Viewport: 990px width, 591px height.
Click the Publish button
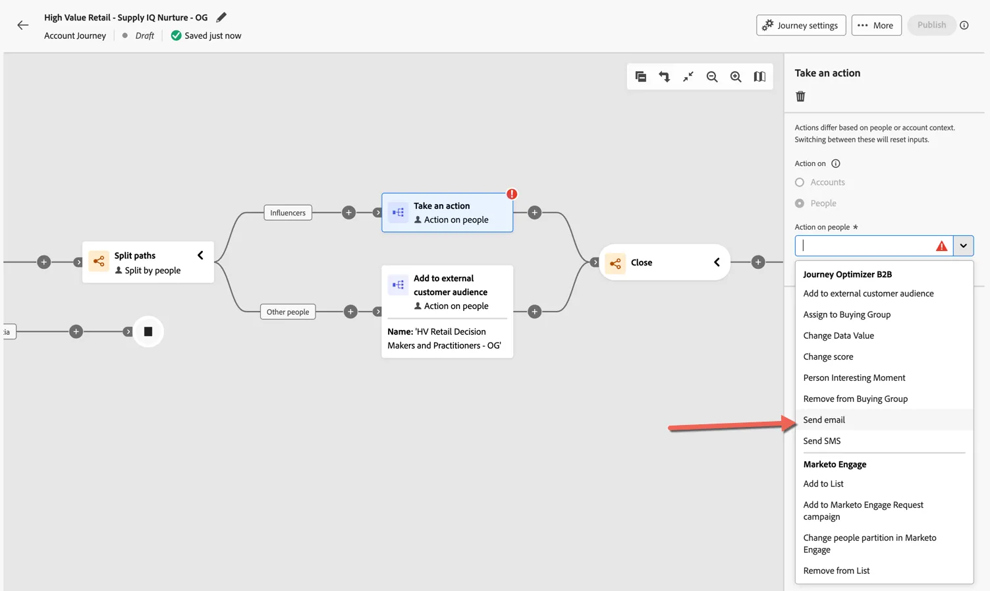click(x=931, y=25)
